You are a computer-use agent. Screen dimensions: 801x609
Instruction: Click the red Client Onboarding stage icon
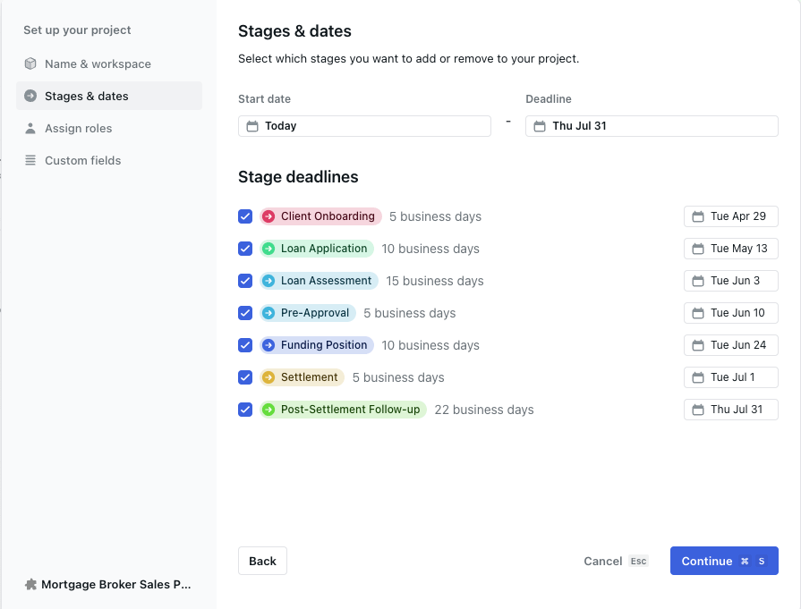tap(268, 216)
